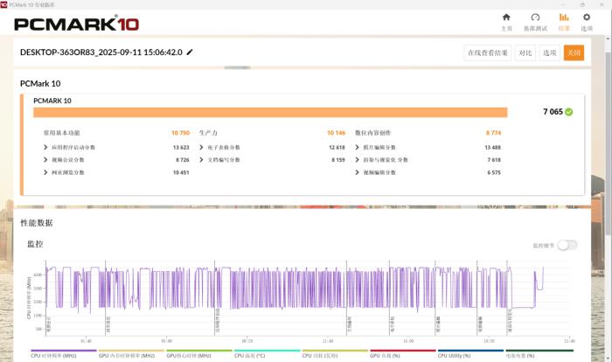Screen dimensions: 612x362
Task: Edit result name with the pencil icon
Action: point(190,52)
